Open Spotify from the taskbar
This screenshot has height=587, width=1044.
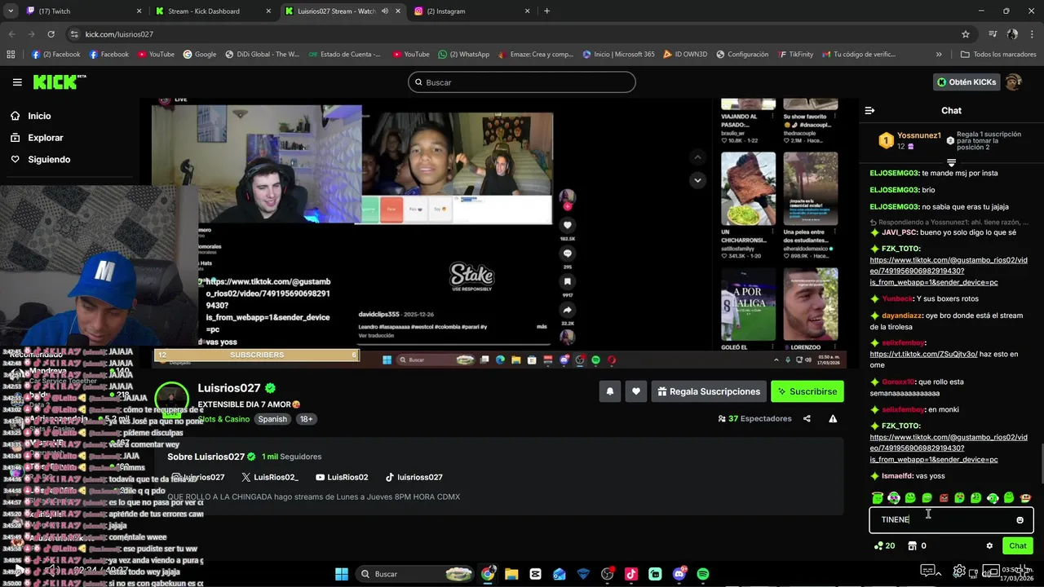(x=703, y=574)
